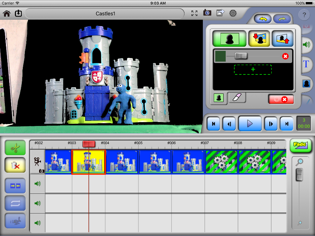Image resolution: width=315 pixels, height=236 pixels.
Task: Tap the home icon
Action: 7,13
